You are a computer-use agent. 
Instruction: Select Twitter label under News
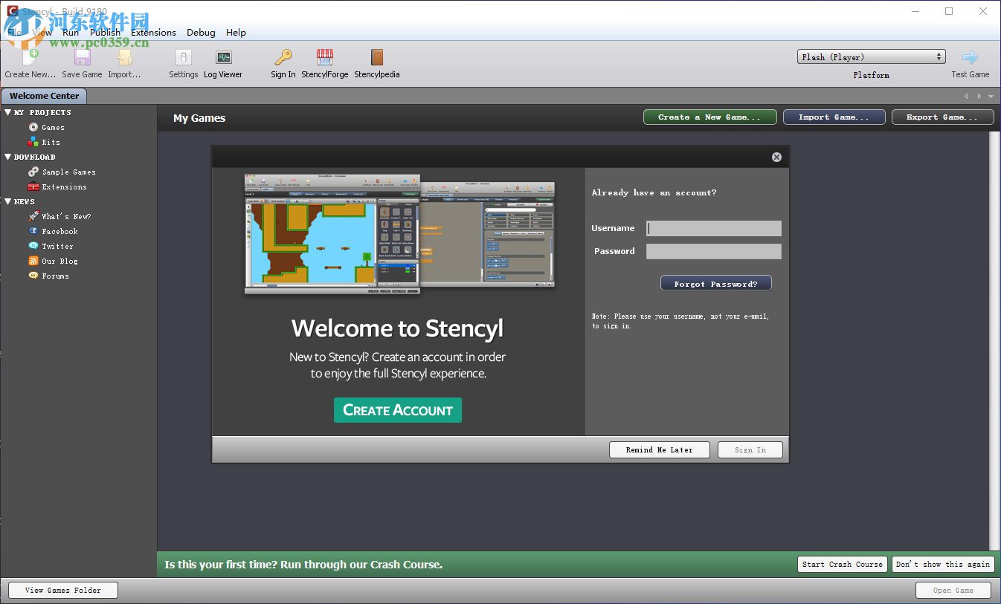(x=58, y=247)
